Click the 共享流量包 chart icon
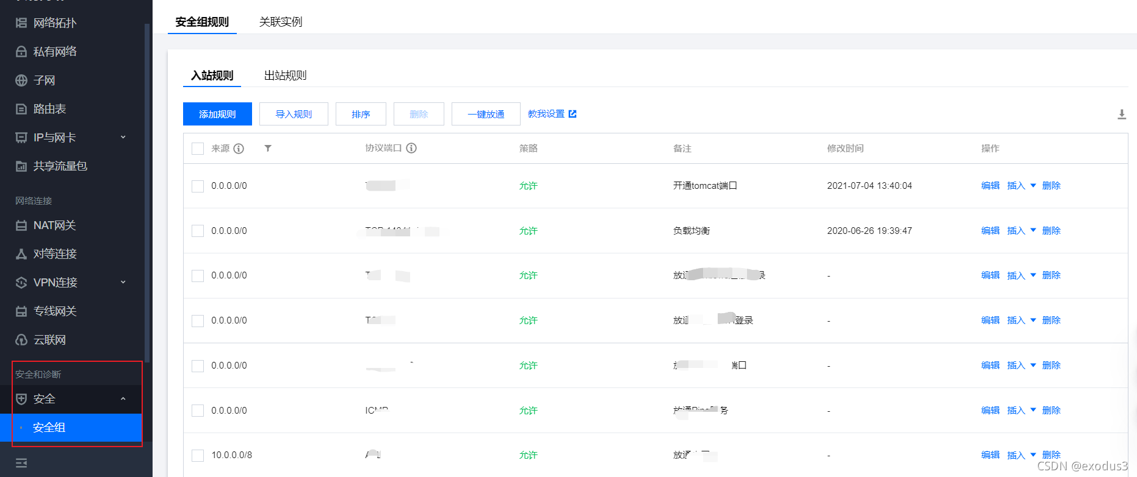Screen dimensions: 1137x477 tap(21, 166)
